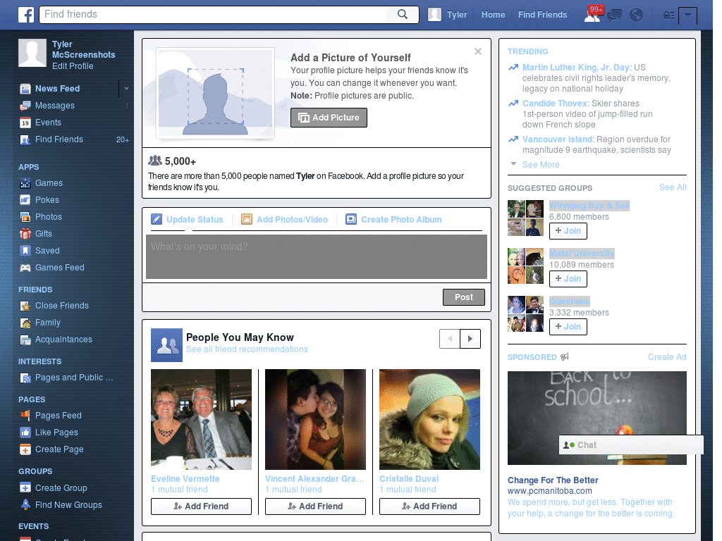Show previous People You May Know
Image resolution: width=722 pixels, height=541 pixels.
click(x=450, y=339)
